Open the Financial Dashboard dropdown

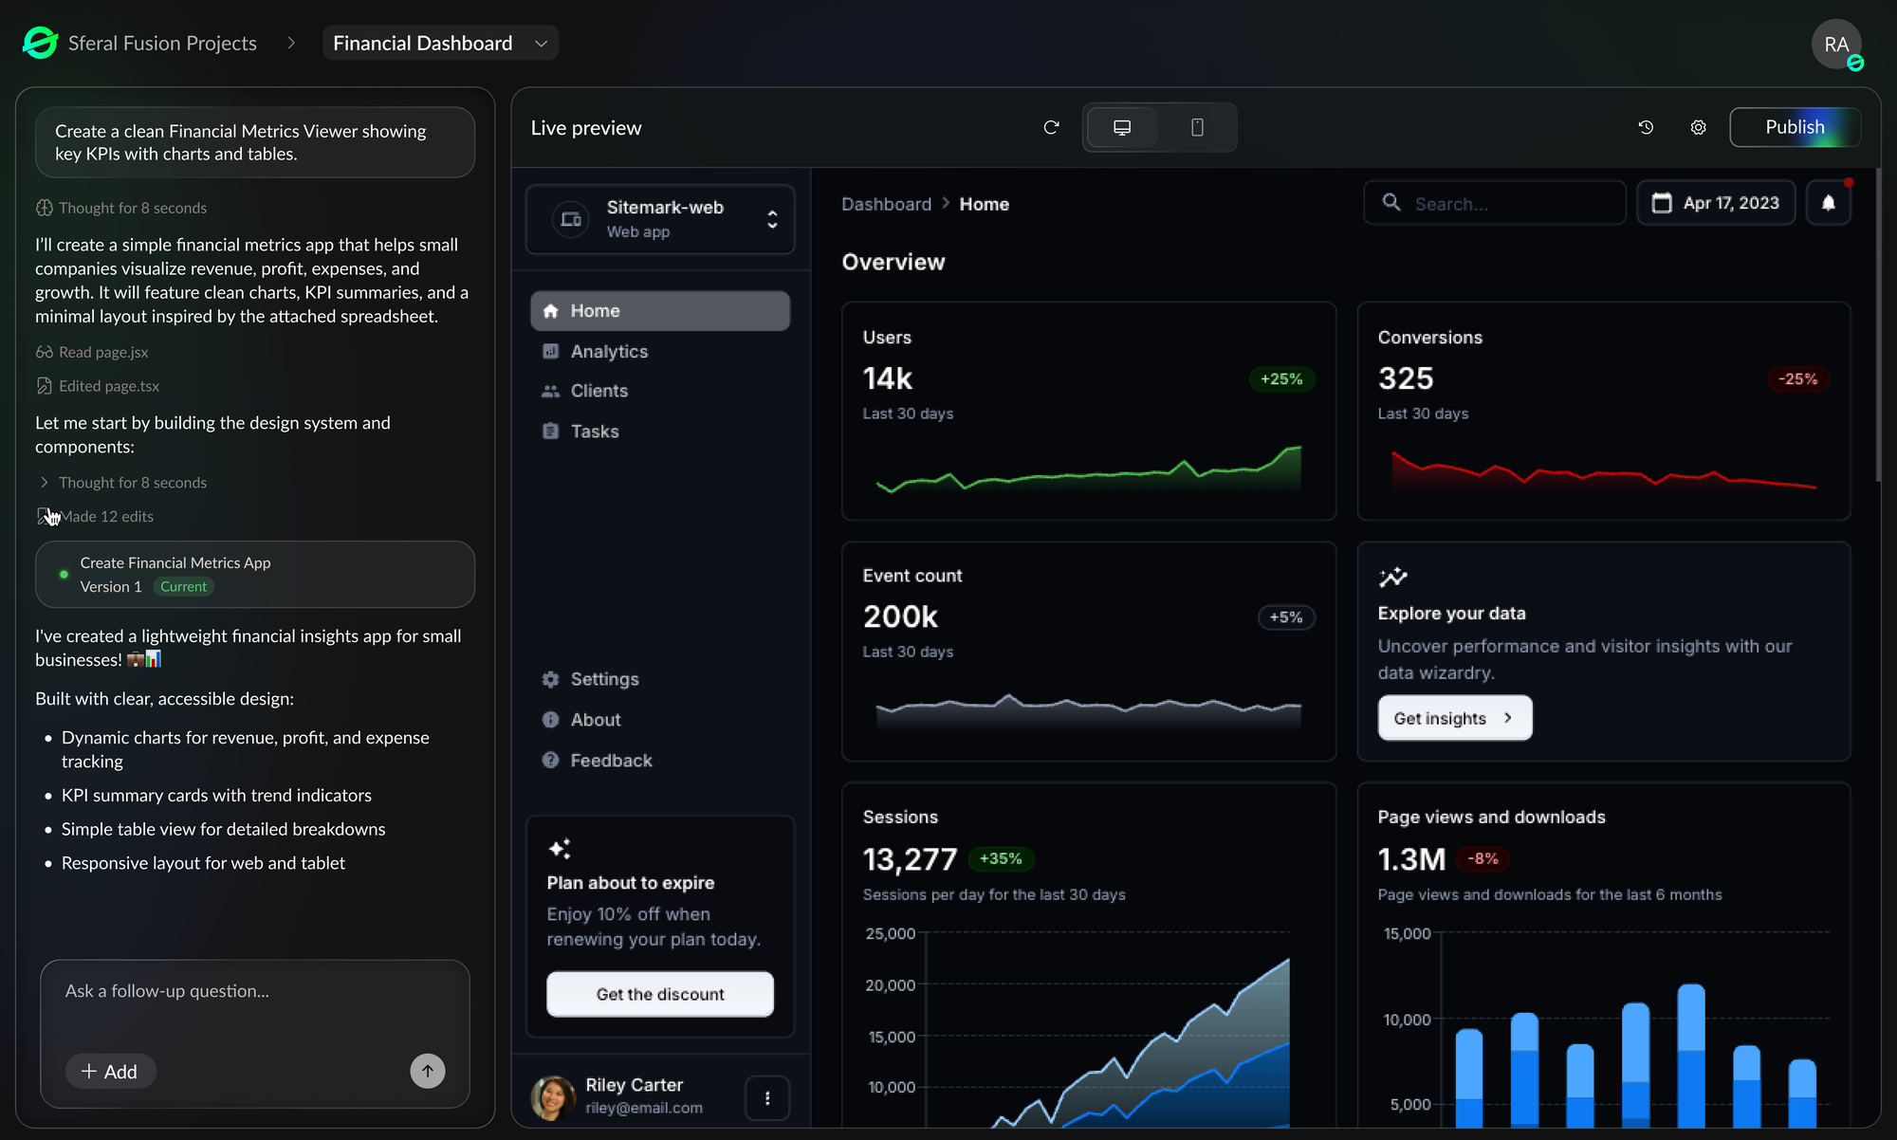coord(440,43)
